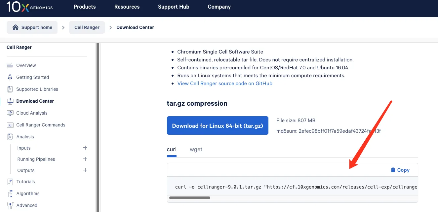
Task: Open View Cell Ranger source code on GitHub
Action: pos(225,84)
